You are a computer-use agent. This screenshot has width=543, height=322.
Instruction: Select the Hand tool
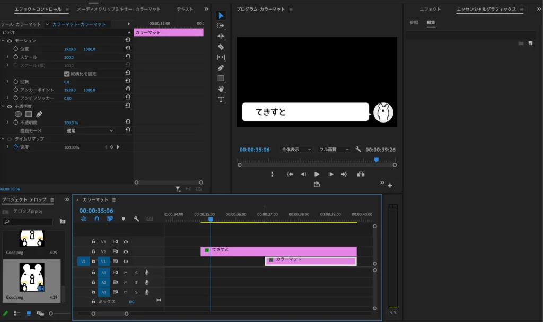(x=221, y=89)
